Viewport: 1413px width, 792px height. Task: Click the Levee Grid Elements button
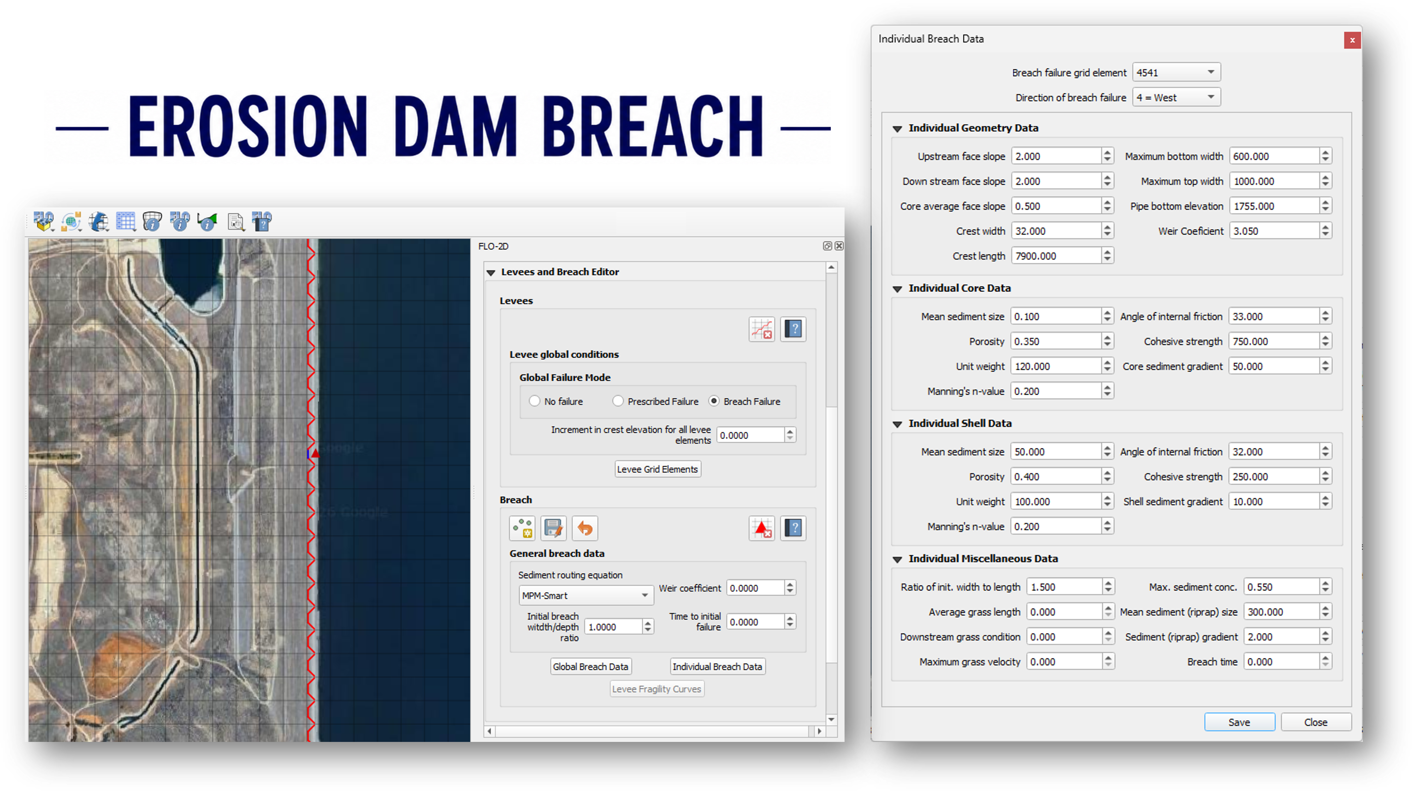point(657,469)
